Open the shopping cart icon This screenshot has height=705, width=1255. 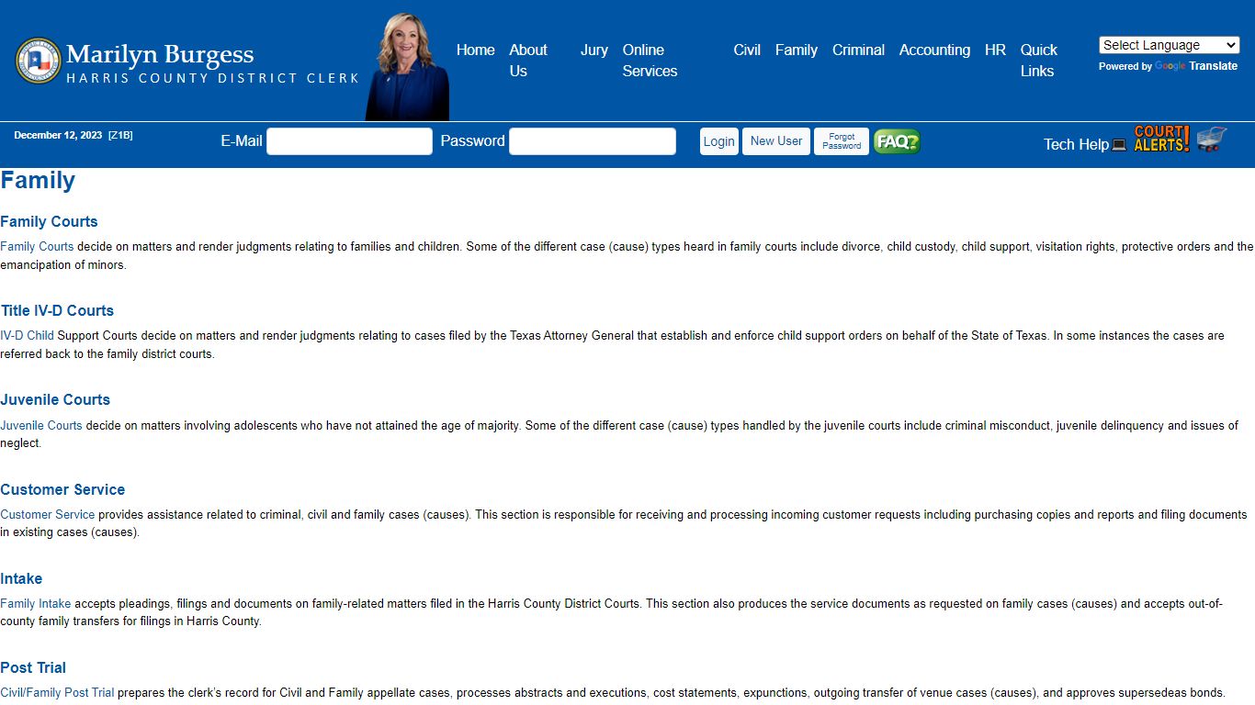[x=1212, y=140]
